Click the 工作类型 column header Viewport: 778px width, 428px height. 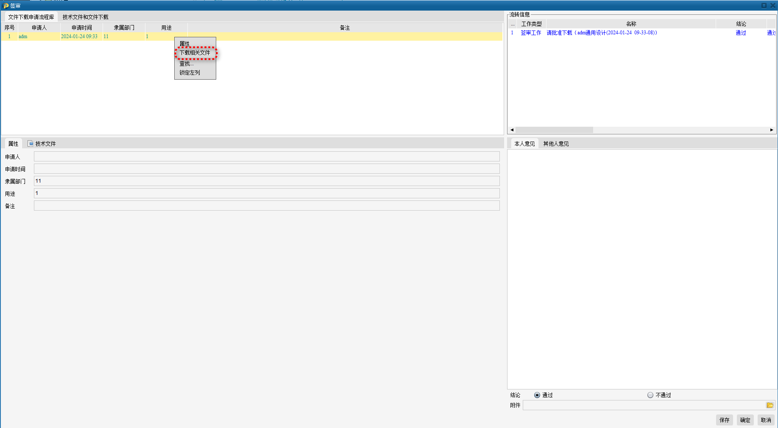531,24
